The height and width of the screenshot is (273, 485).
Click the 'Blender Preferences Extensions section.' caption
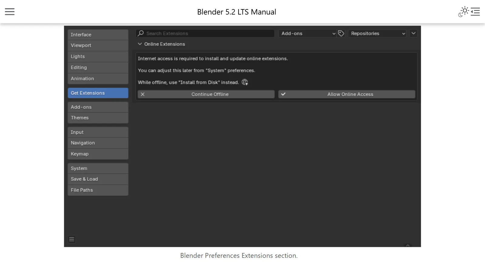click(x=239, y=255)
